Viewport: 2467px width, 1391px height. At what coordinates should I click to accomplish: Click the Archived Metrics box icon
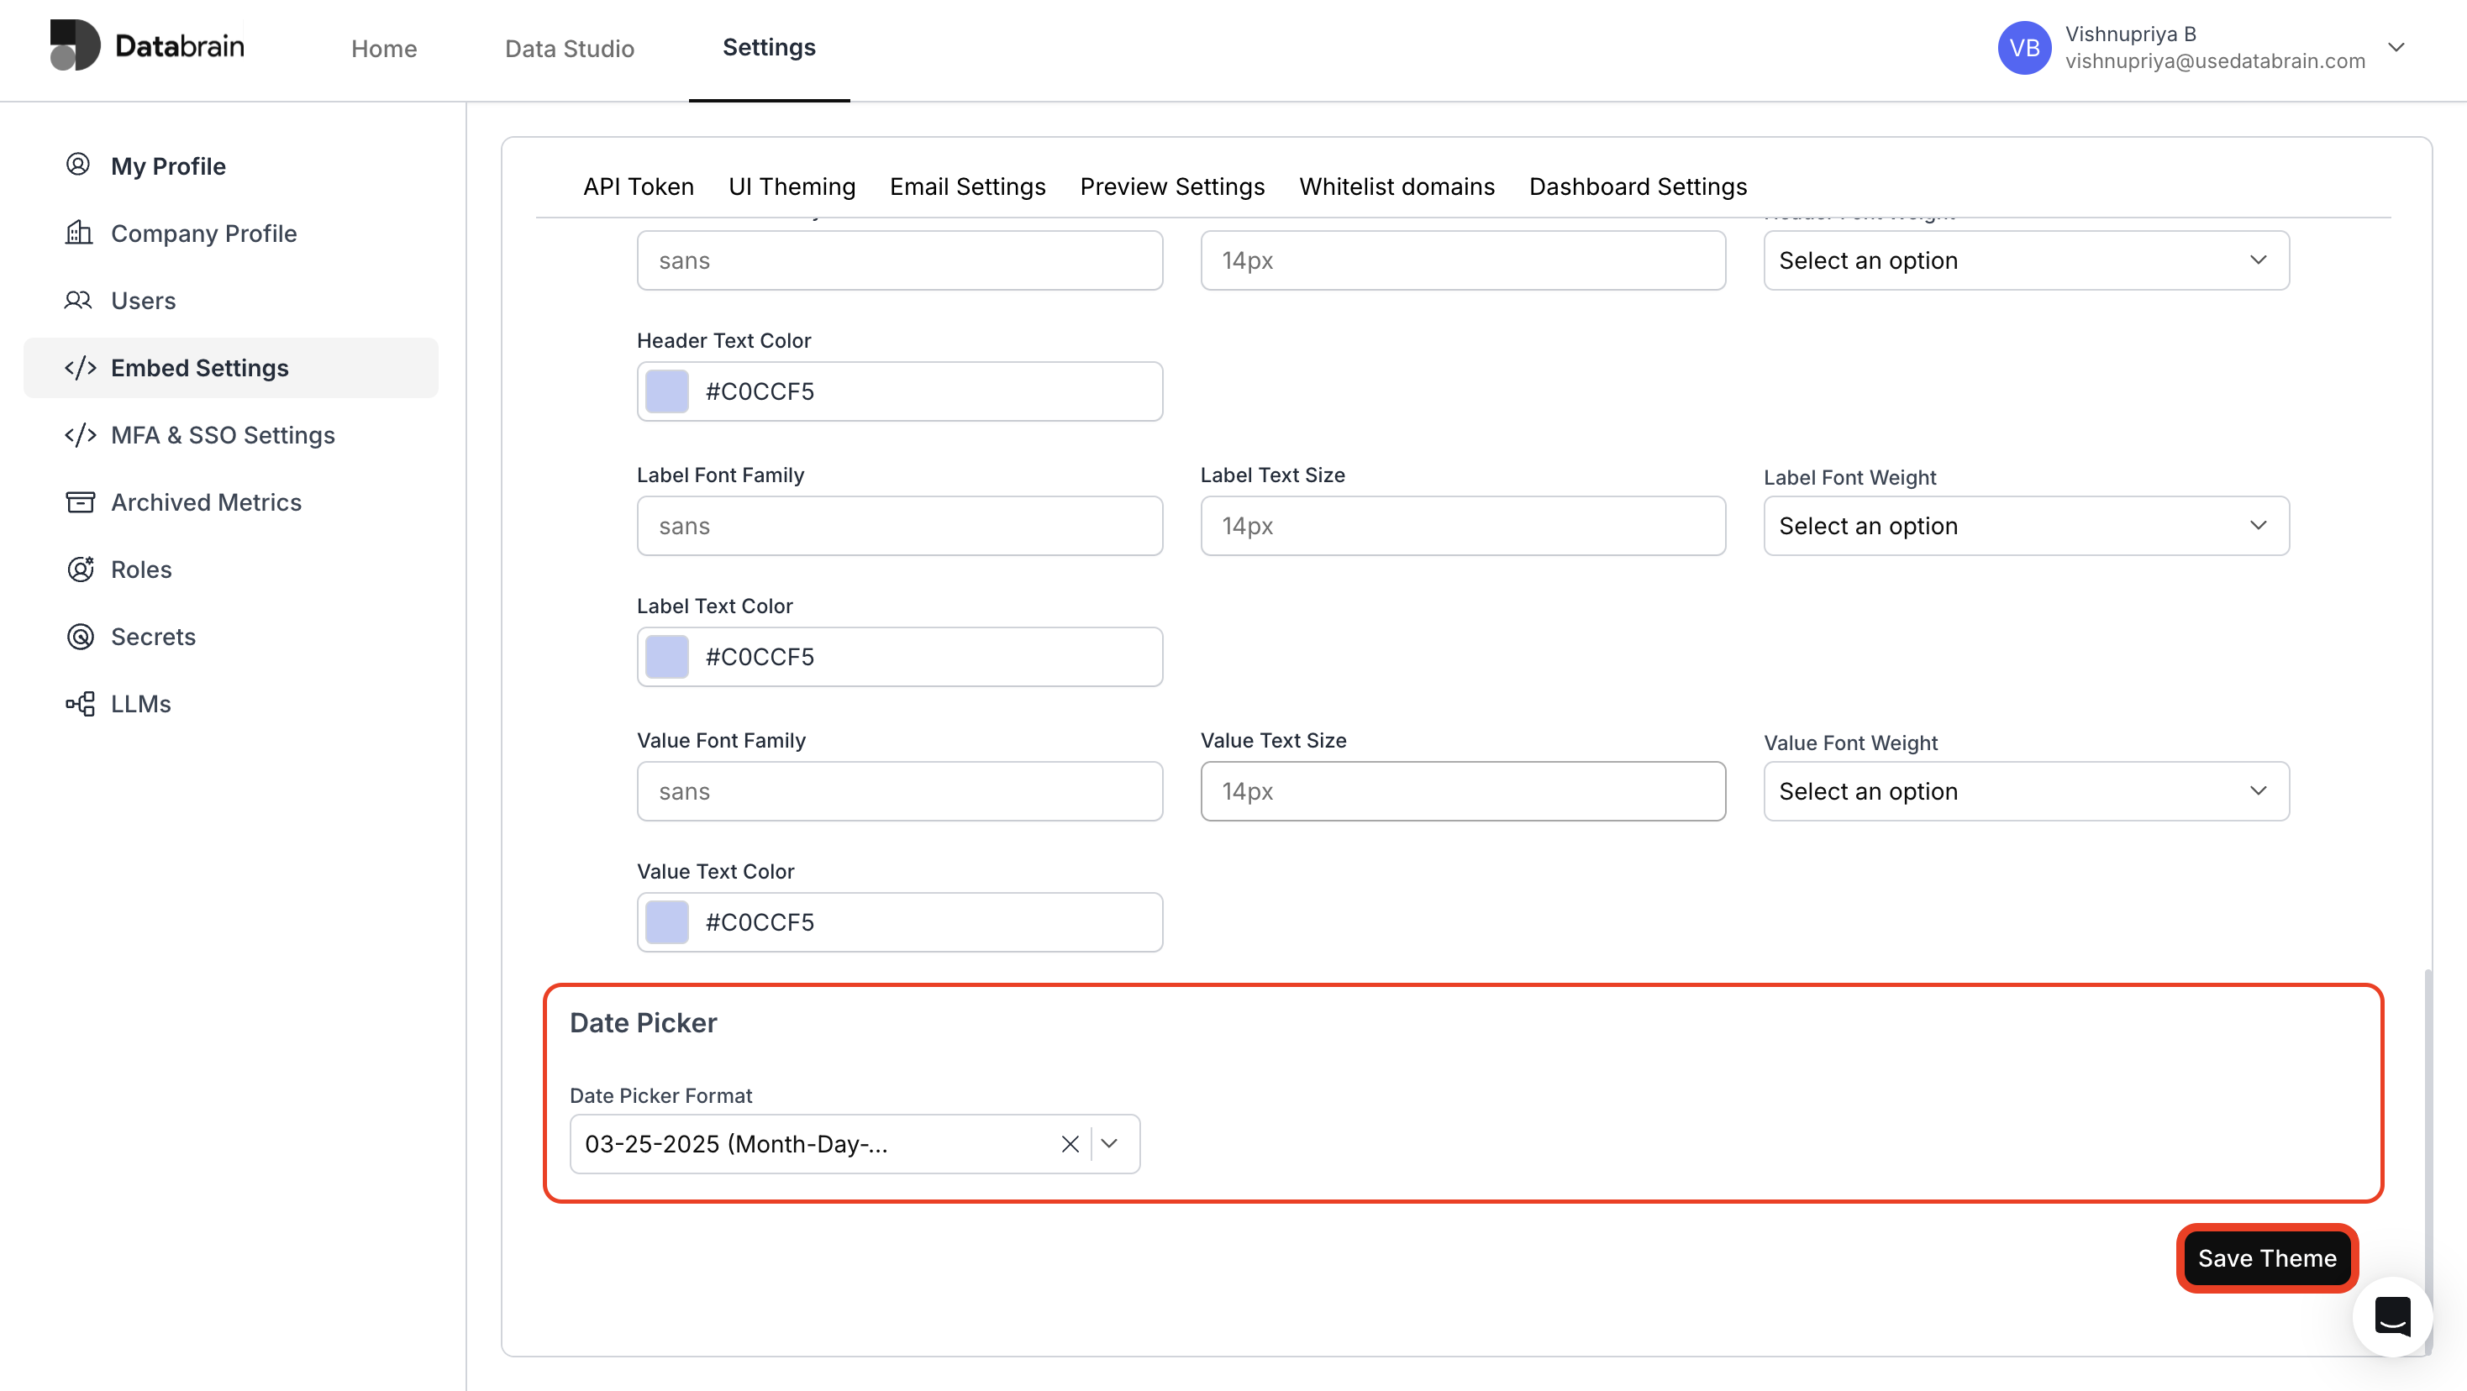pos(80,501)
